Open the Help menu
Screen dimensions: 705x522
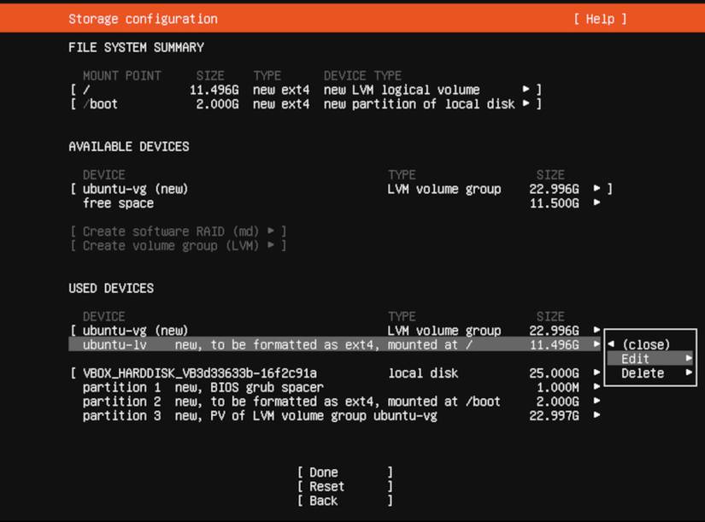599,18
